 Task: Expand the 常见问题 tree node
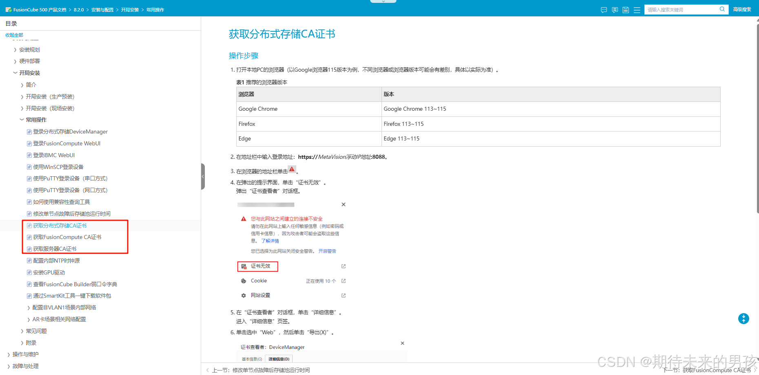pyautogui.click(x=22, y=331)
